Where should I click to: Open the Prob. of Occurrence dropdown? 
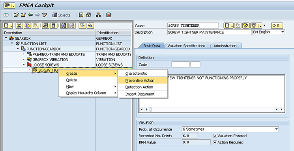coord(276,129)
